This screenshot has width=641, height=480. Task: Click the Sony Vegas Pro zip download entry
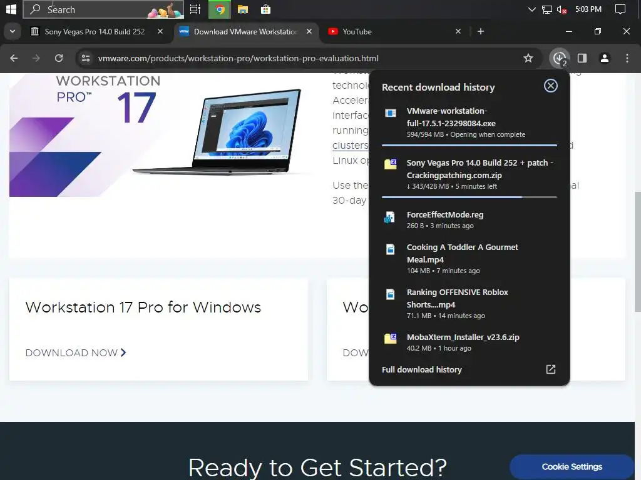(469, 174)
